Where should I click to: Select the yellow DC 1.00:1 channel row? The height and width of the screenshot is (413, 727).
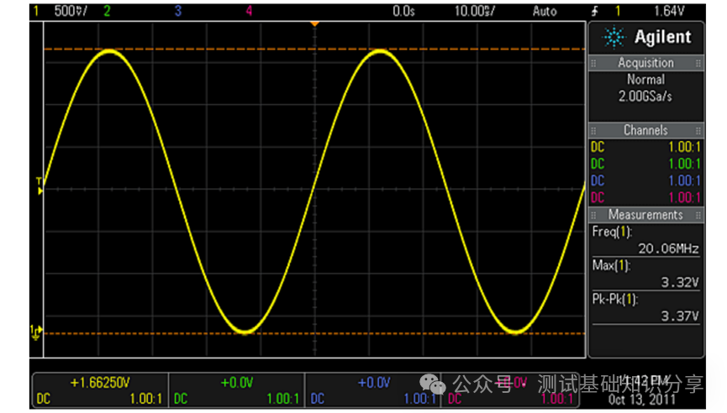[x=645, y=147]
